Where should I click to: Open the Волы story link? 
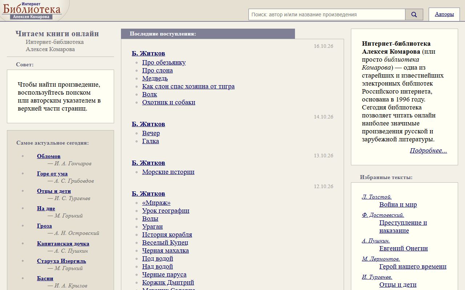tap(150, 219)
